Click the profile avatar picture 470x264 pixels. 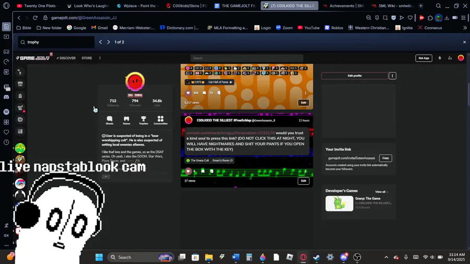[135, 81]
